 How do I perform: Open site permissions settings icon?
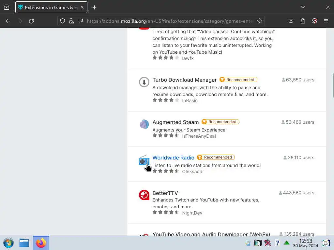[x=81, y=21]
